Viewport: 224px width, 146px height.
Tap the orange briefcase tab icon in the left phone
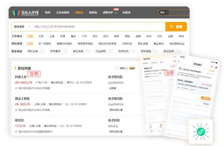tap(161, 125)
